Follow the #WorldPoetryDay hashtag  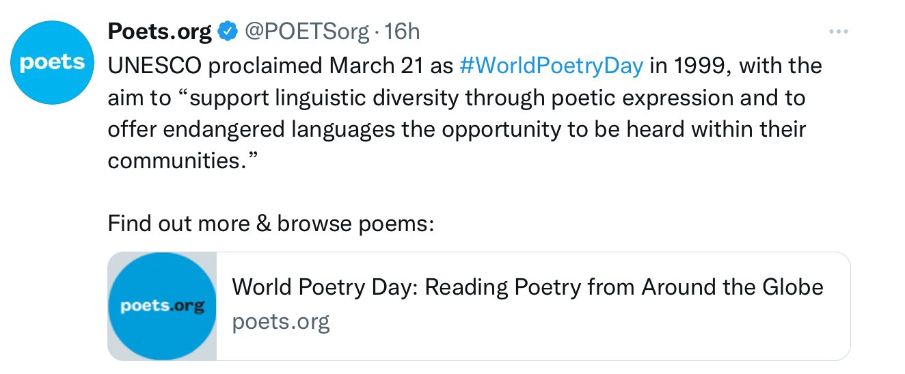coord(552,66)
